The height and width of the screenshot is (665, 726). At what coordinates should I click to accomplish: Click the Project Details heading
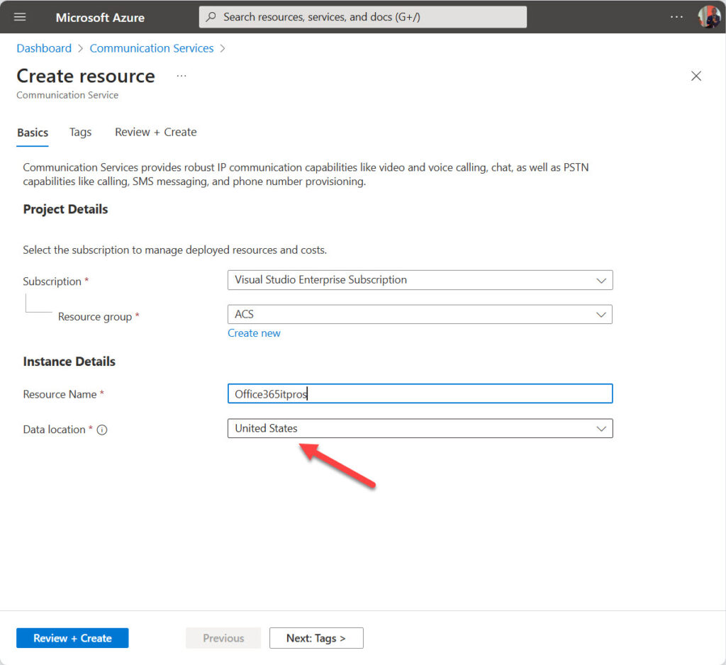pos(65,209)
